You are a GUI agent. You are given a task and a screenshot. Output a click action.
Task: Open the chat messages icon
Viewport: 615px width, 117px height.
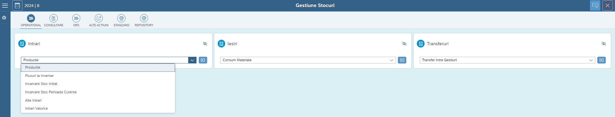[595, 5]
